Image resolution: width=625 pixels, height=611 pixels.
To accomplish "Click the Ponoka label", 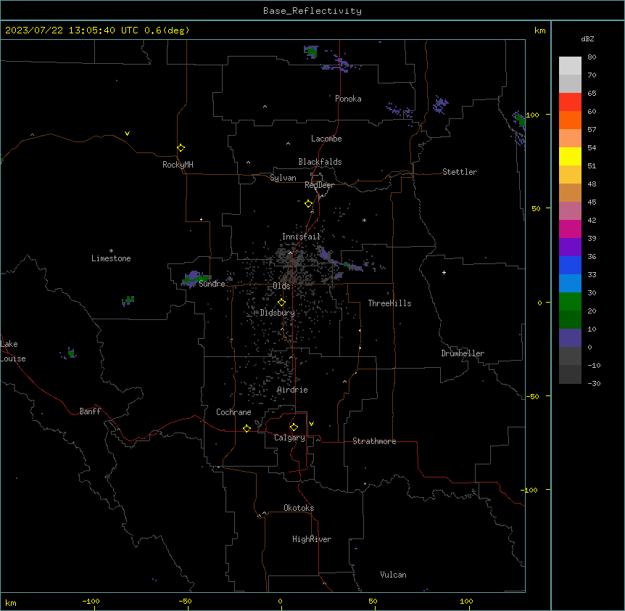I will (348, 99).
